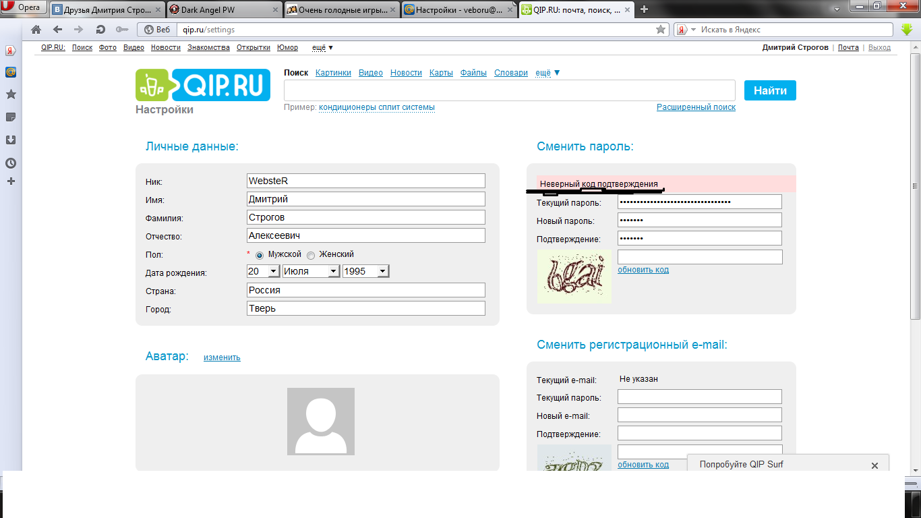Open the Yandex panel in sidebar
Image resolution: width=921 pixels, height=518 pixels.
(11, 51)
